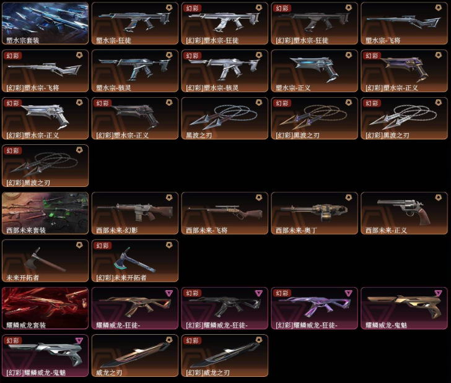Click the tier icon on 西部未来-奥丁 card
This screenshot has width=451, height=383.
point(348,197)
